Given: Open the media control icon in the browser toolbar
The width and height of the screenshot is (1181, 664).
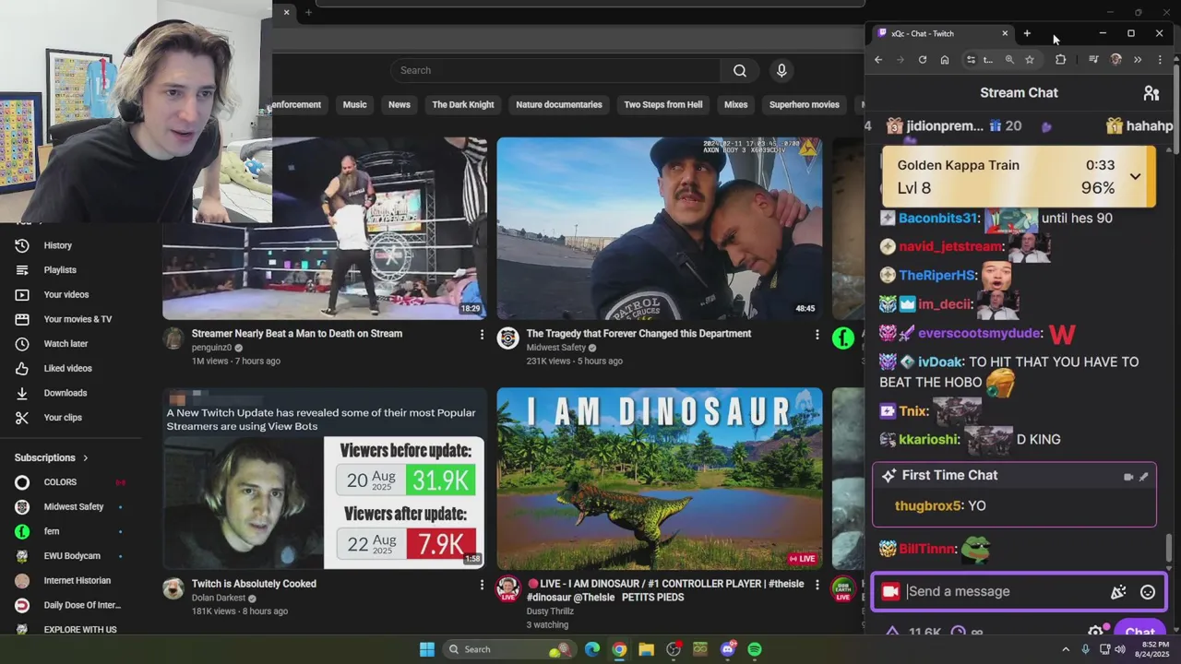Looking at the screenshot, I should pyautogui.click(x=1093, y=60).
